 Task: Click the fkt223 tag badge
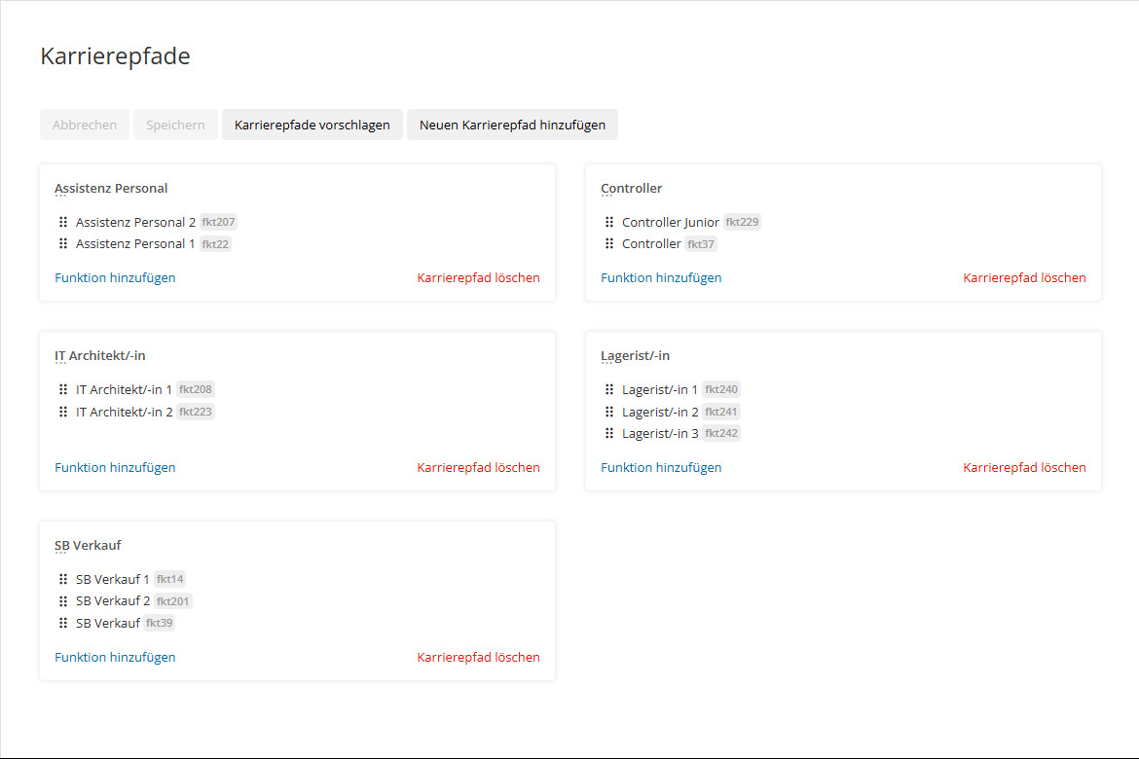(x=196, y=412)
